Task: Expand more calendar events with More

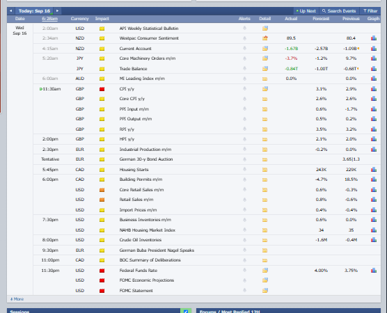Action: coord(17,299)
